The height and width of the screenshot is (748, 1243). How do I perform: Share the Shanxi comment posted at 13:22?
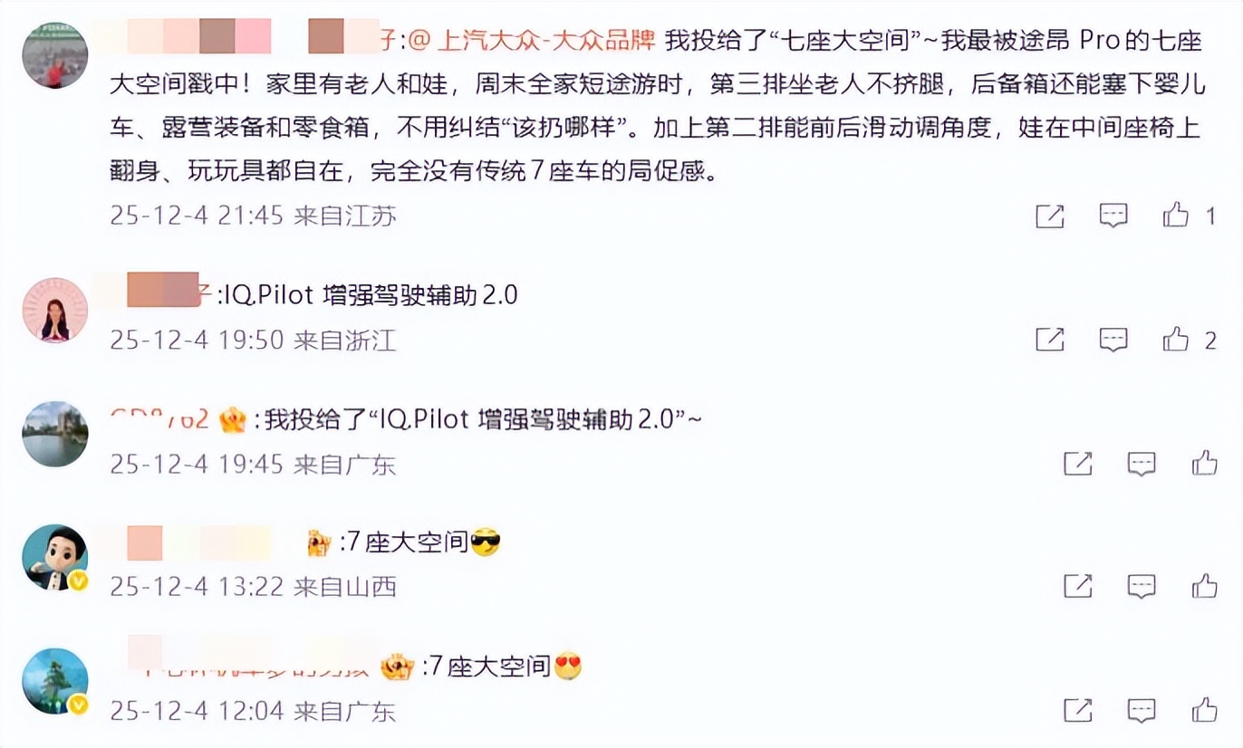point(1077,586)
